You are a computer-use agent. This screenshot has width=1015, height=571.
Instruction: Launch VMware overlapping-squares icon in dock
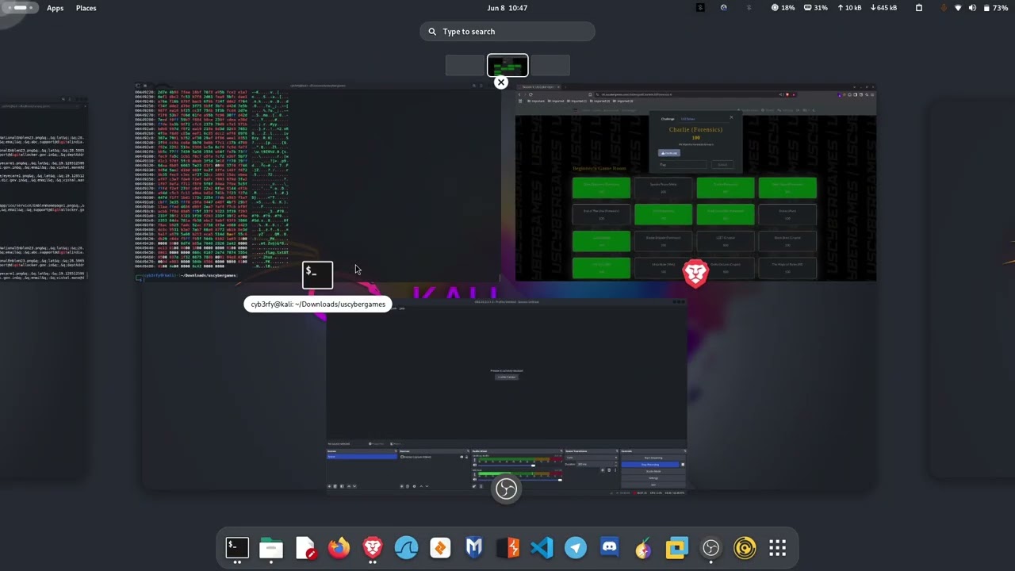[677, 548]
